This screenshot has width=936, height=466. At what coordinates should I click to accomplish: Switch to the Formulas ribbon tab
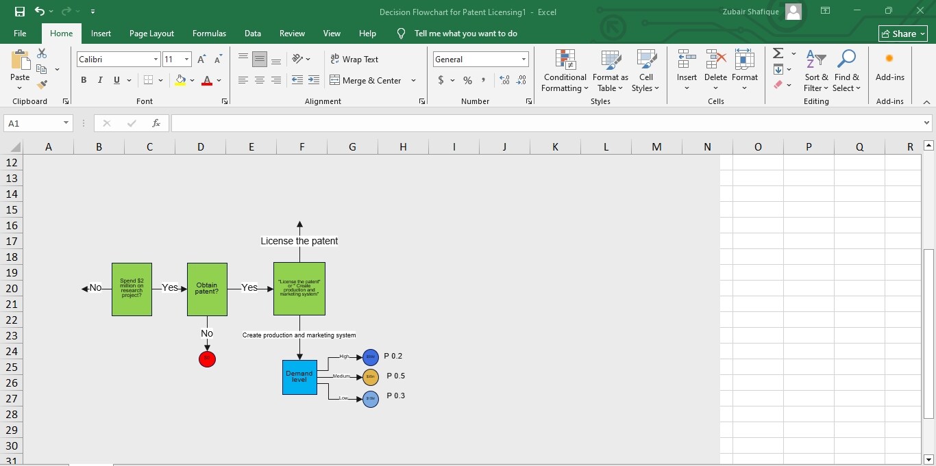pos(209,33)
